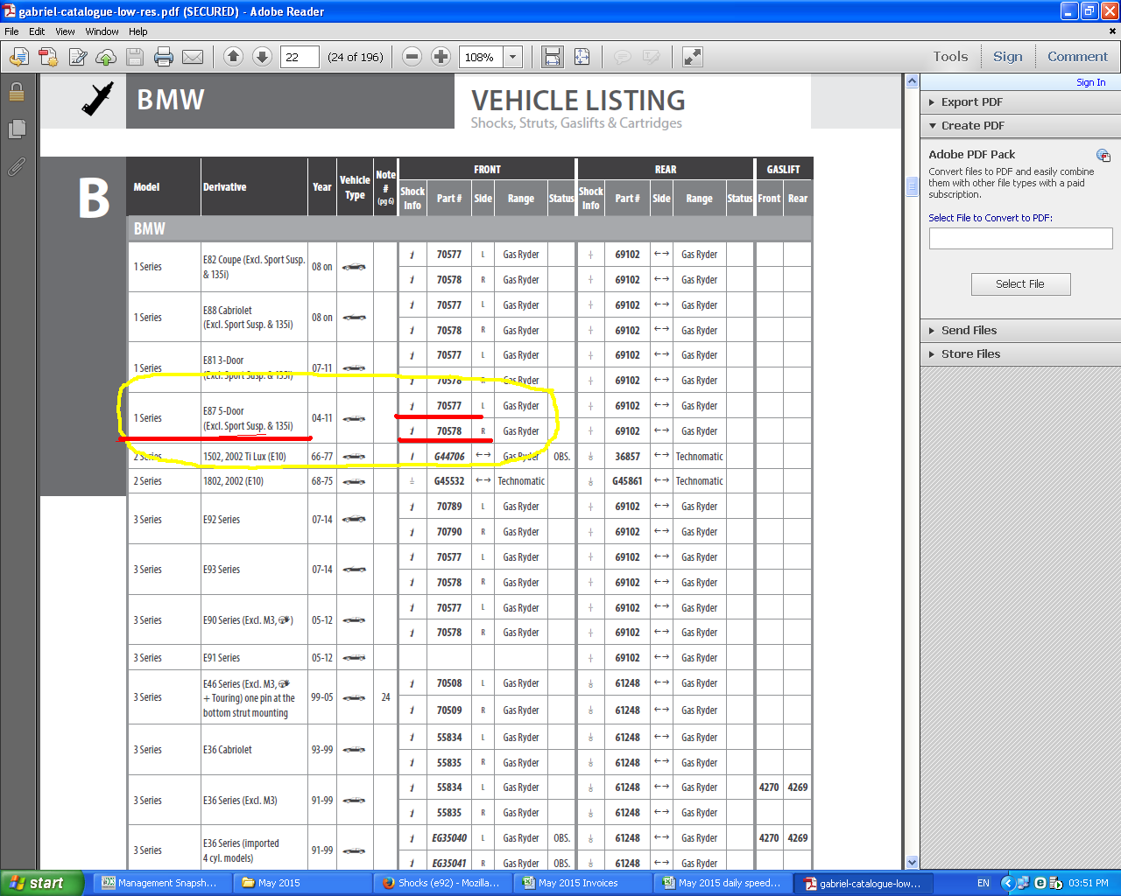Open the Sign pane tab
The width and height of the screenshot is (1121, 896).
[1007, 57]
